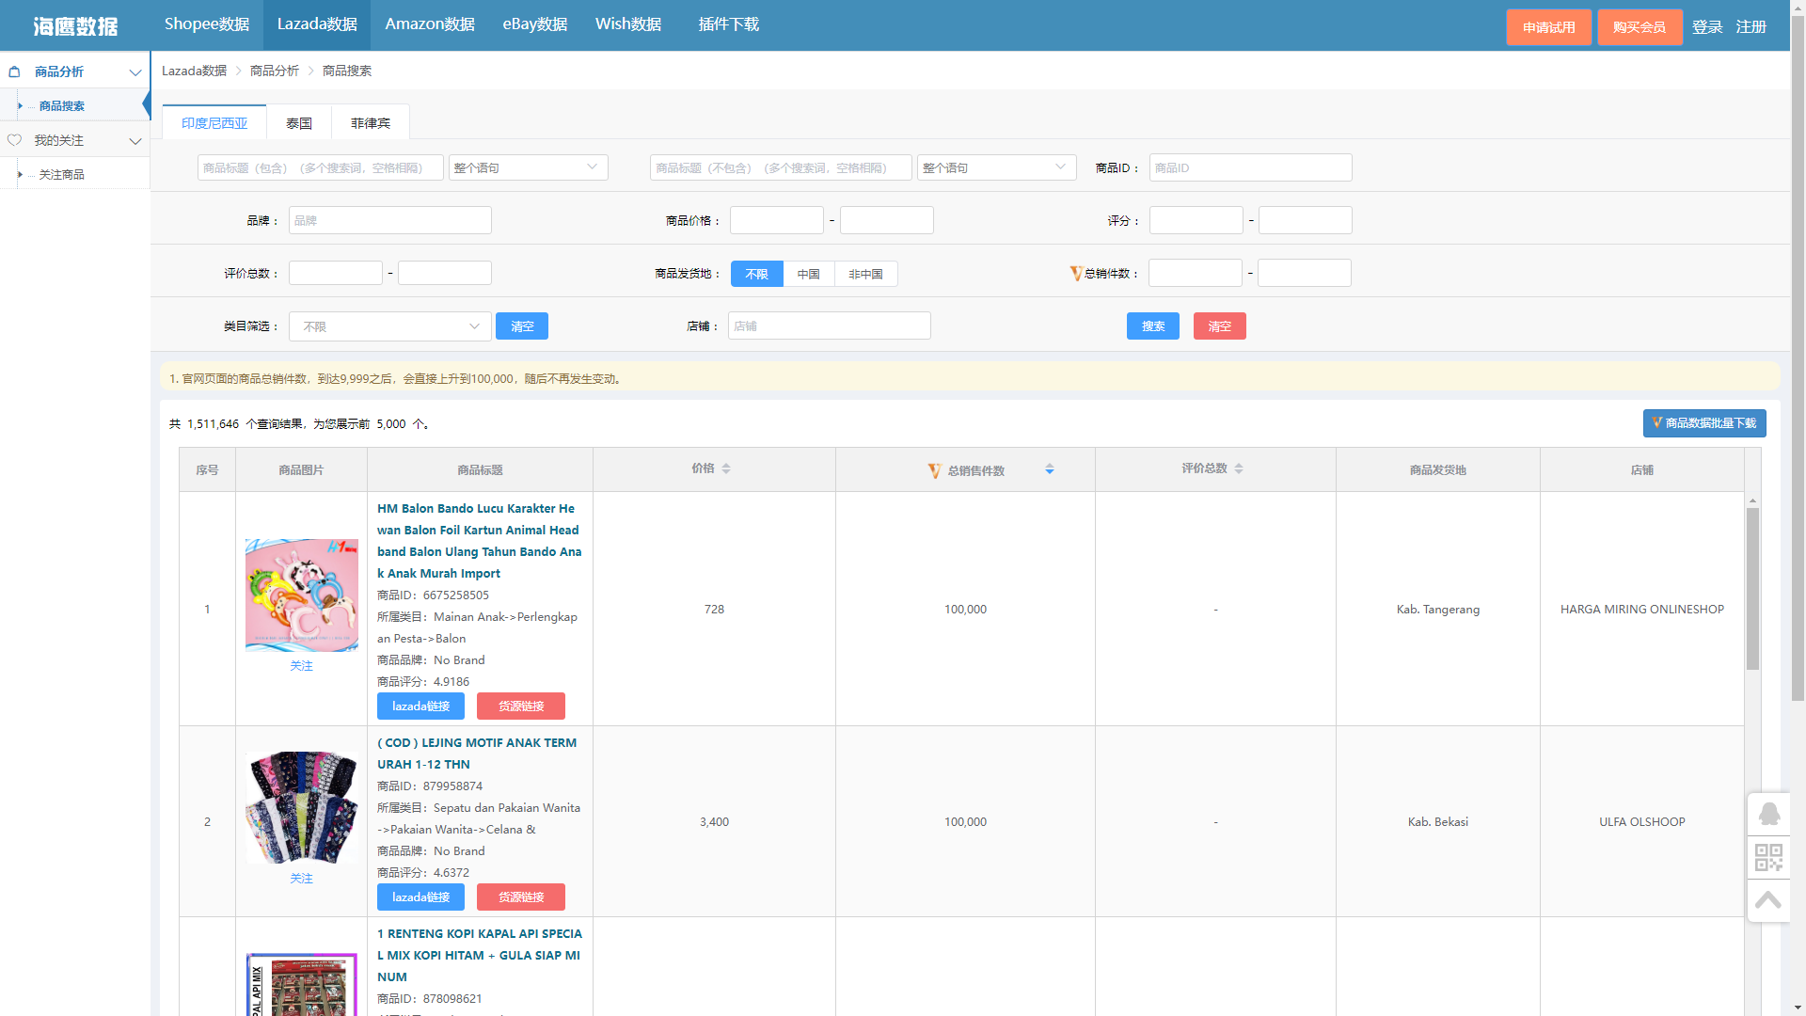The width and height of the screenshot is (1806, 1016).
Task: Open the Shopee数据 menu
Action: click(x=206, y=24)
